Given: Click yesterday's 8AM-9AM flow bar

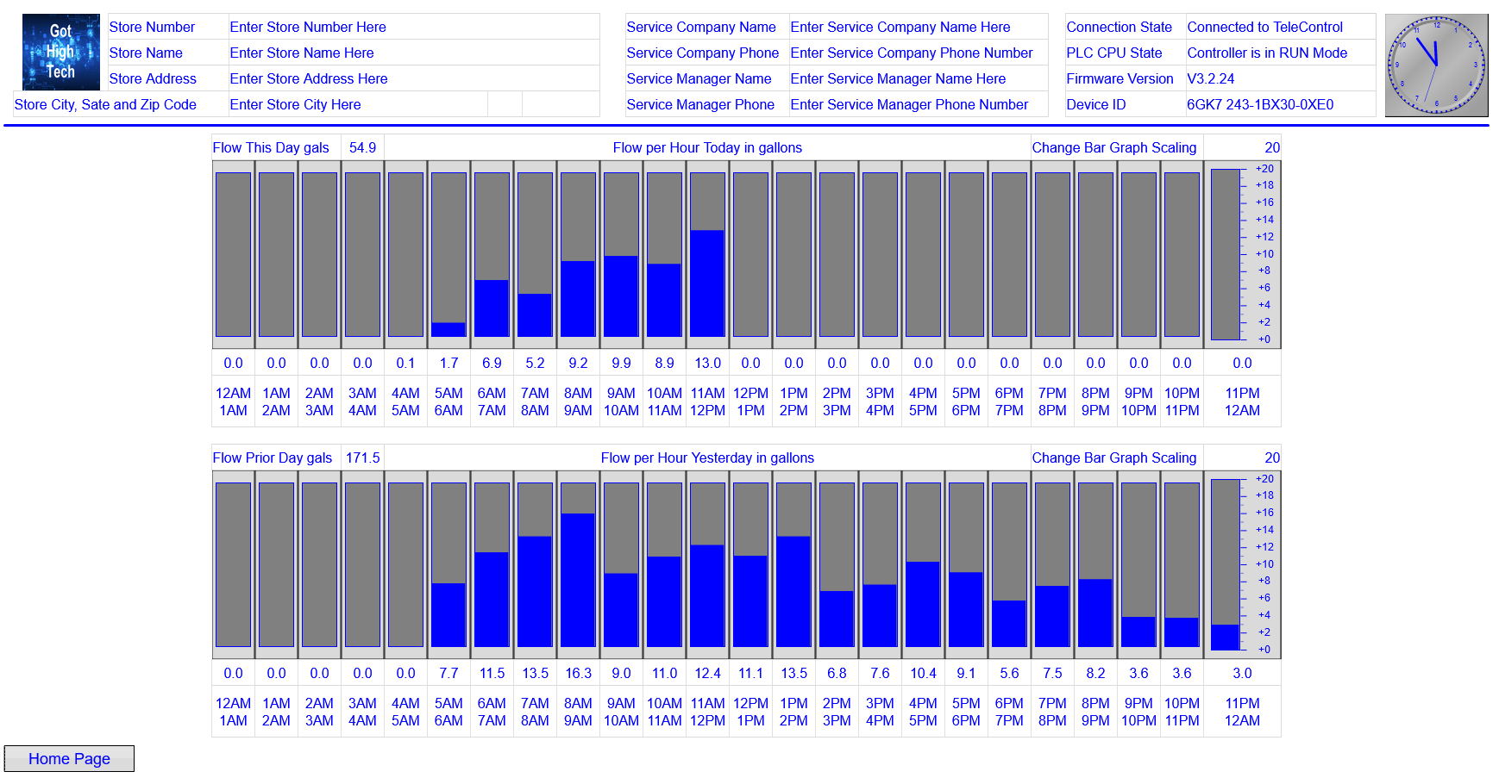Looking at the screenshot, I should (578, 564).
